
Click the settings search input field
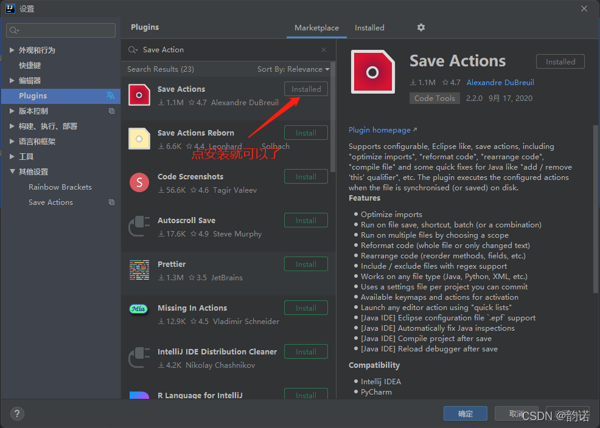coord(61,30)
